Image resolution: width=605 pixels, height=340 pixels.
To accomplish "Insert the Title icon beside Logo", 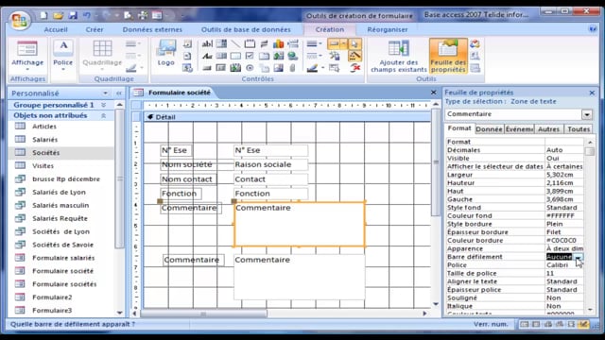I will (187, 44).
